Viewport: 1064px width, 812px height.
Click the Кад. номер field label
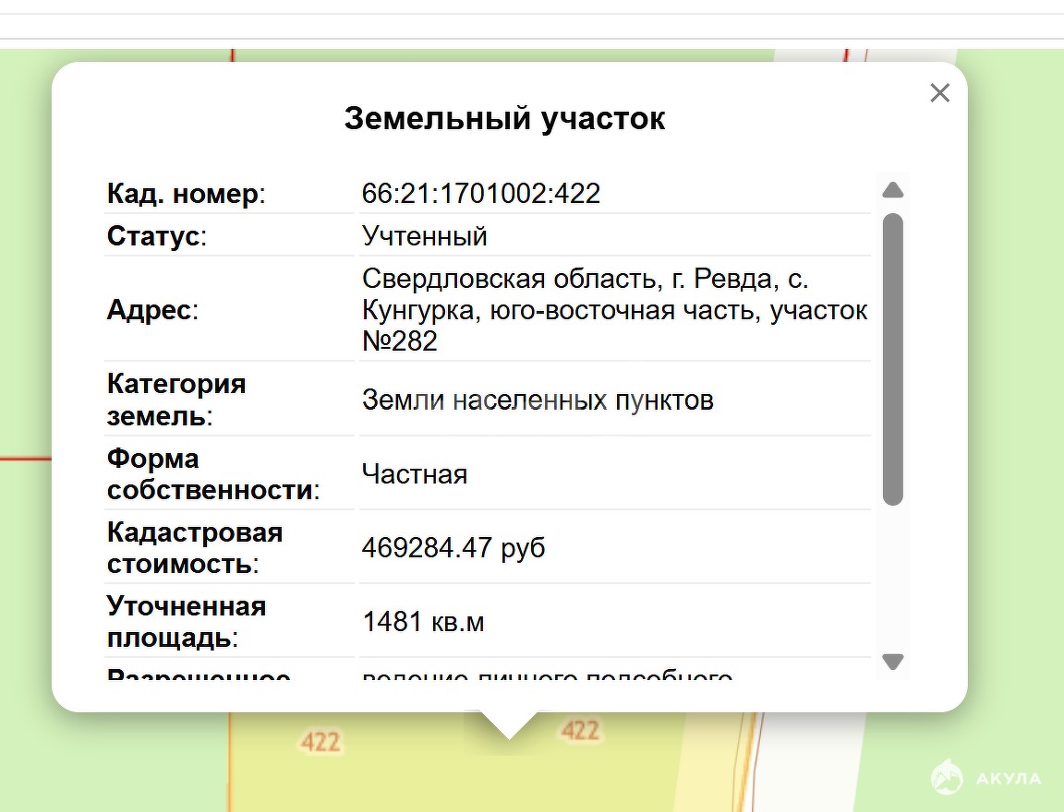pyautogui.click(x=186, y=194)
